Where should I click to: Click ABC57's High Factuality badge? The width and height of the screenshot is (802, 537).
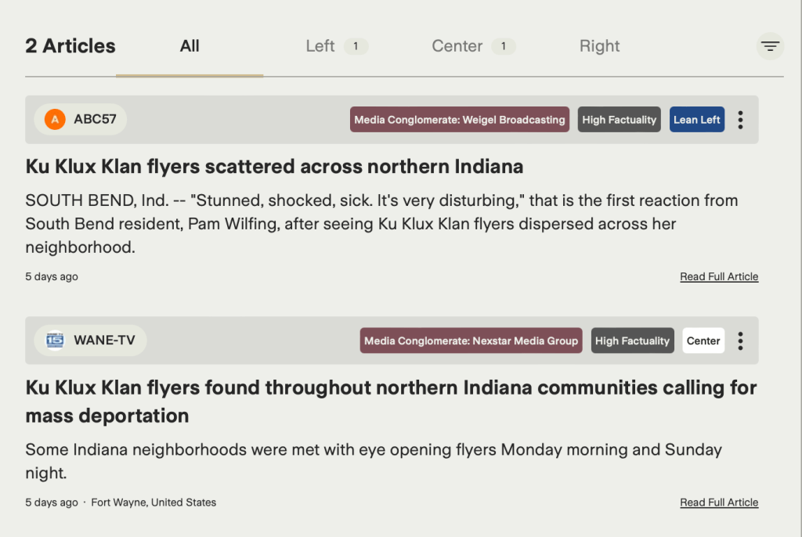click(620, 120)
